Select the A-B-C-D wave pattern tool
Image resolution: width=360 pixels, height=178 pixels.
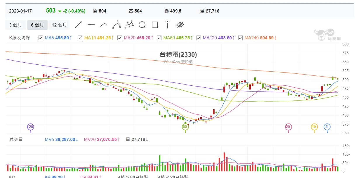pyautogui.click(x=129, y=24)
